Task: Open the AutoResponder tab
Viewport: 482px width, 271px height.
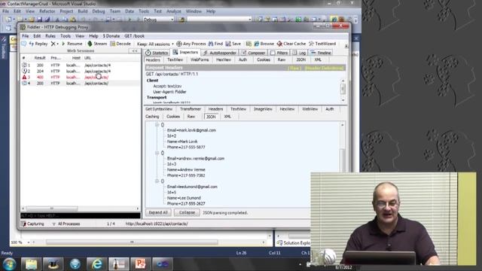Action: coord(219,53)
